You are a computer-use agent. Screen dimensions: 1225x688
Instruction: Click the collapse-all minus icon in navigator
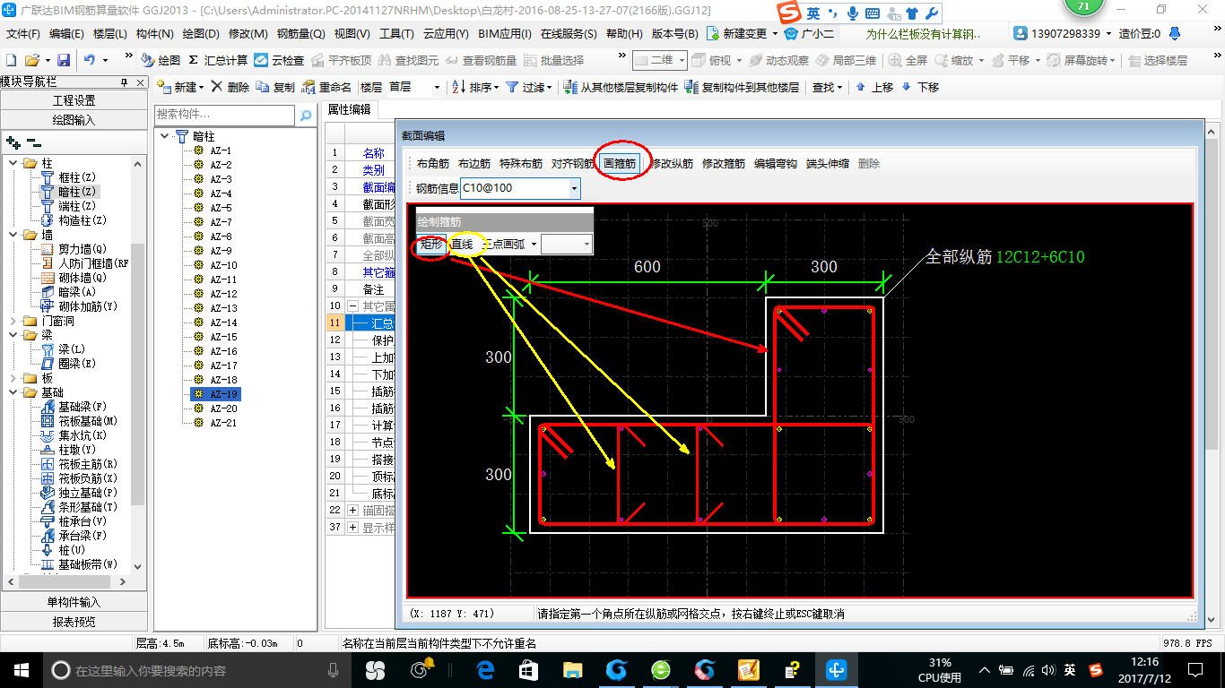click(x=34, y=142)
